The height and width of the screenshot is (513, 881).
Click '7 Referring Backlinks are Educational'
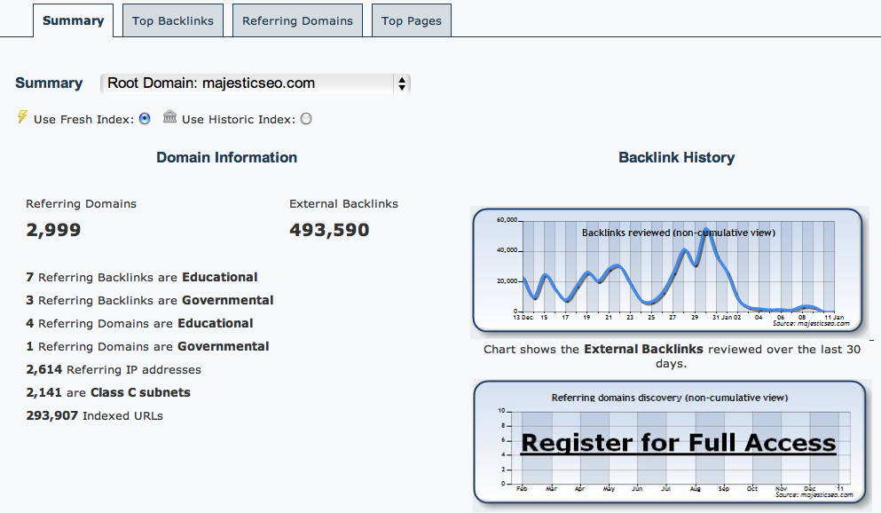142,277
